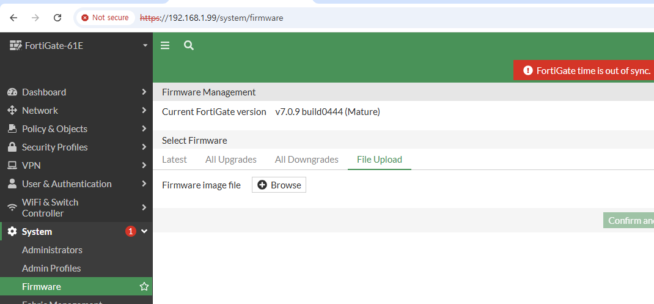Screen dimensions: 654x304
Task: Collapse the System section chevron
Action: tap(144, 231)
